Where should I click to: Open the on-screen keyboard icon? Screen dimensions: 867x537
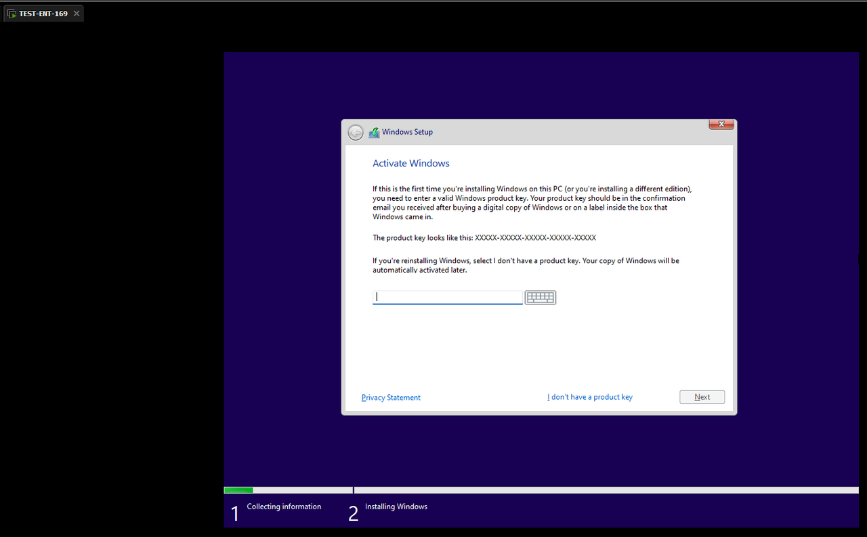[541, 298]
